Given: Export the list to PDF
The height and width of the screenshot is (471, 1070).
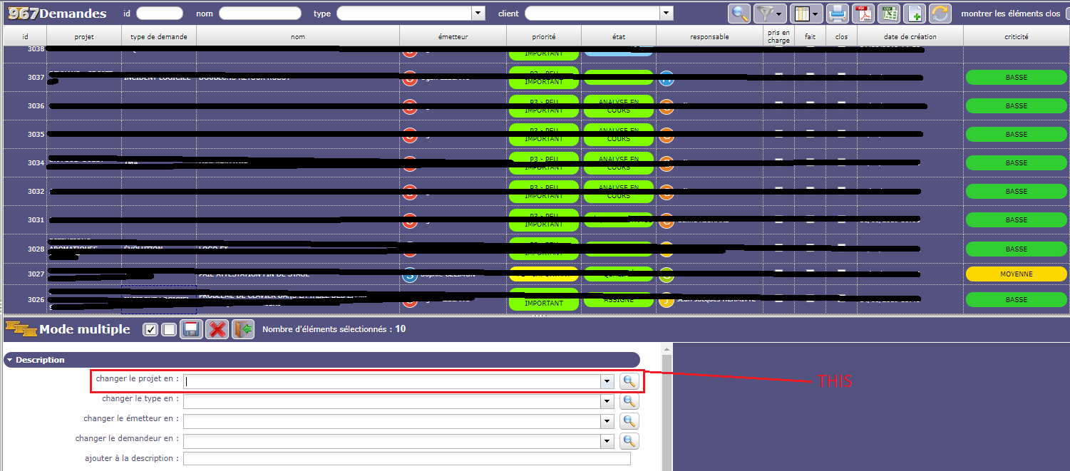Looking at the screenshot, I should tap(864, 14).
